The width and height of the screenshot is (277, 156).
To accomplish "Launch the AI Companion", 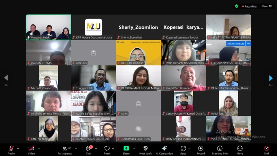I will [164, 149].
